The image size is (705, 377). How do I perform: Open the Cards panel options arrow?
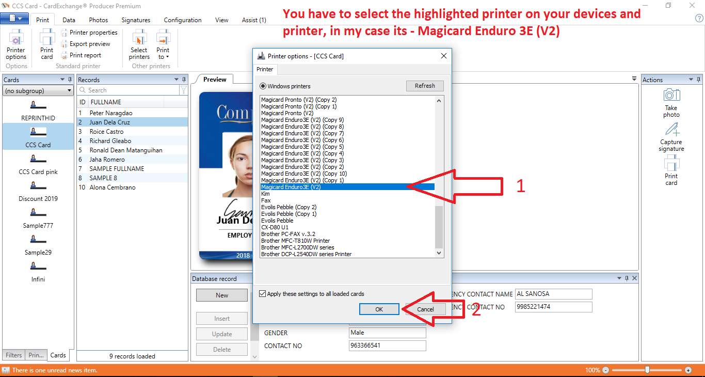point(62,80)
